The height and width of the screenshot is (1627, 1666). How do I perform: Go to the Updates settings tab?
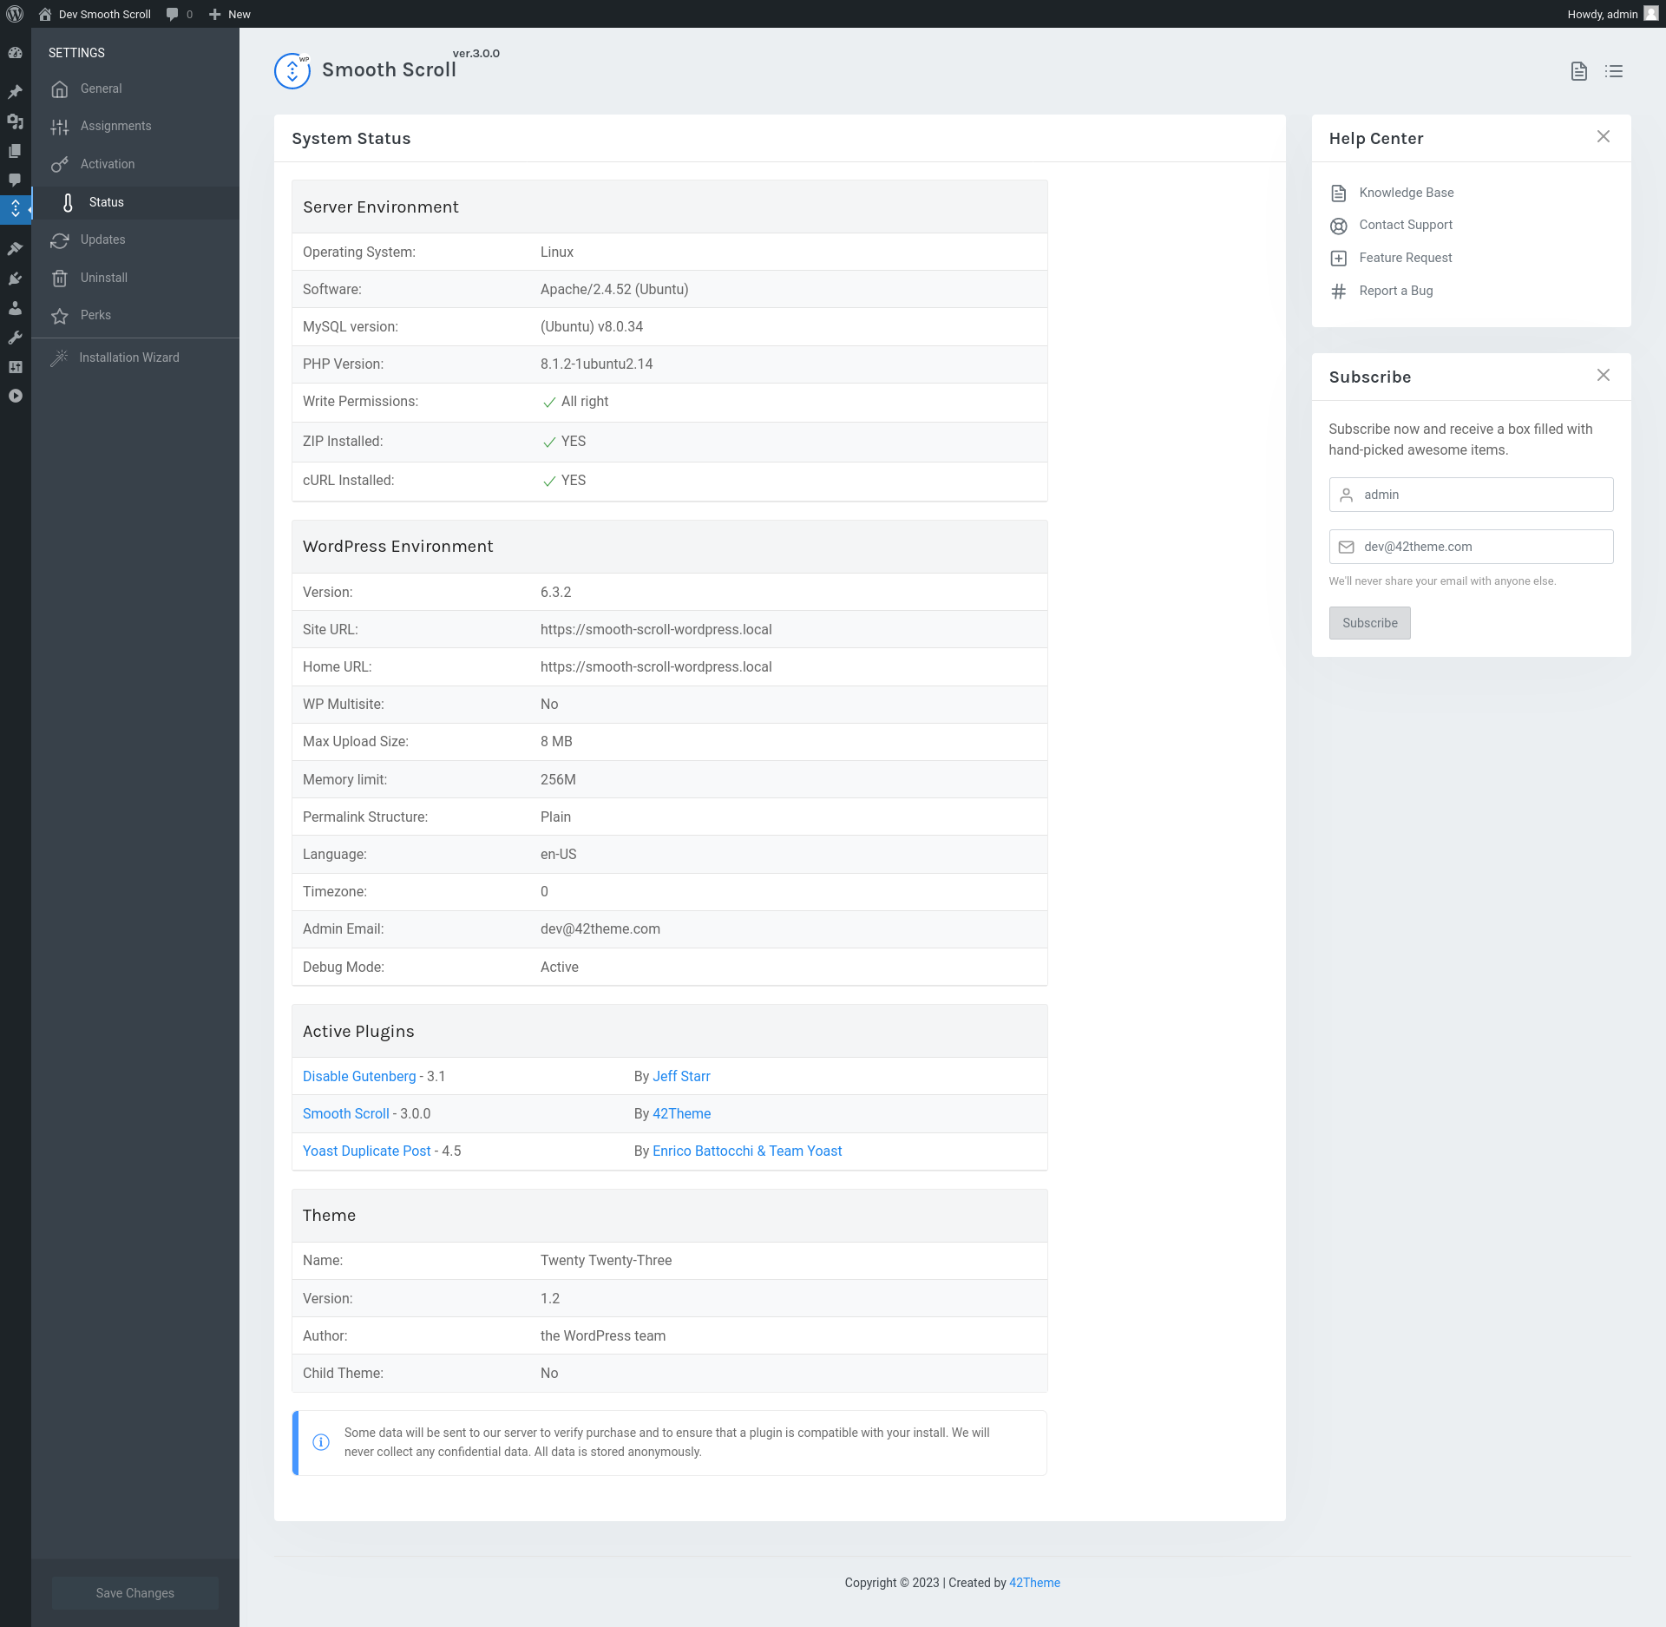click(102, 239)
